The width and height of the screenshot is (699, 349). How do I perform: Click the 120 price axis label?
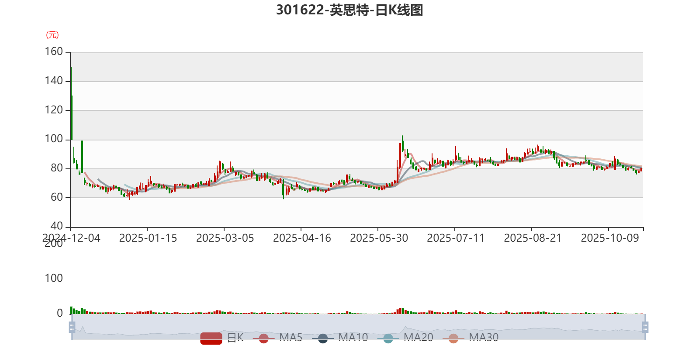(54, 110)
